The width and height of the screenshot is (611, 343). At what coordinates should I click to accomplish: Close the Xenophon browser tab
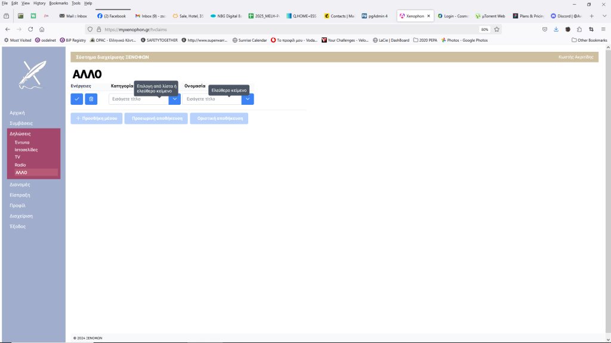tap(428, 16)
